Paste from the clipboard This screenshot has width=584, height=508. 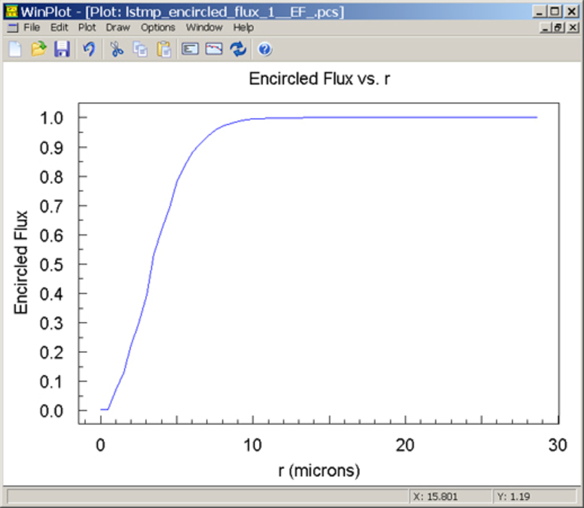point(164,49)
